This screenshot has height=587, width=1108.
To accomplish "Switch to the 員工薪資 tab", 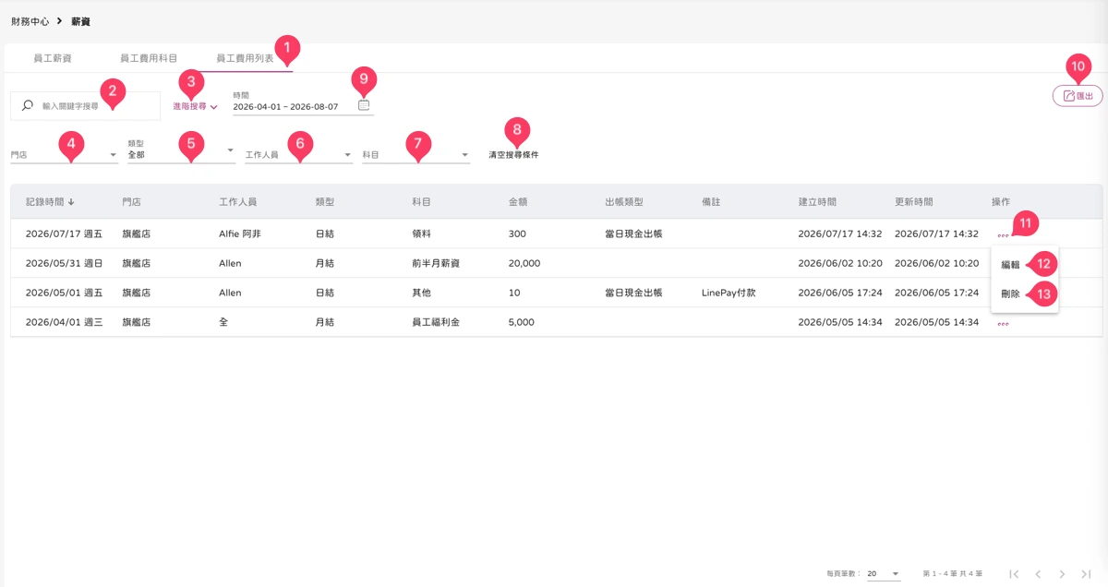I will tap(53, 58).
